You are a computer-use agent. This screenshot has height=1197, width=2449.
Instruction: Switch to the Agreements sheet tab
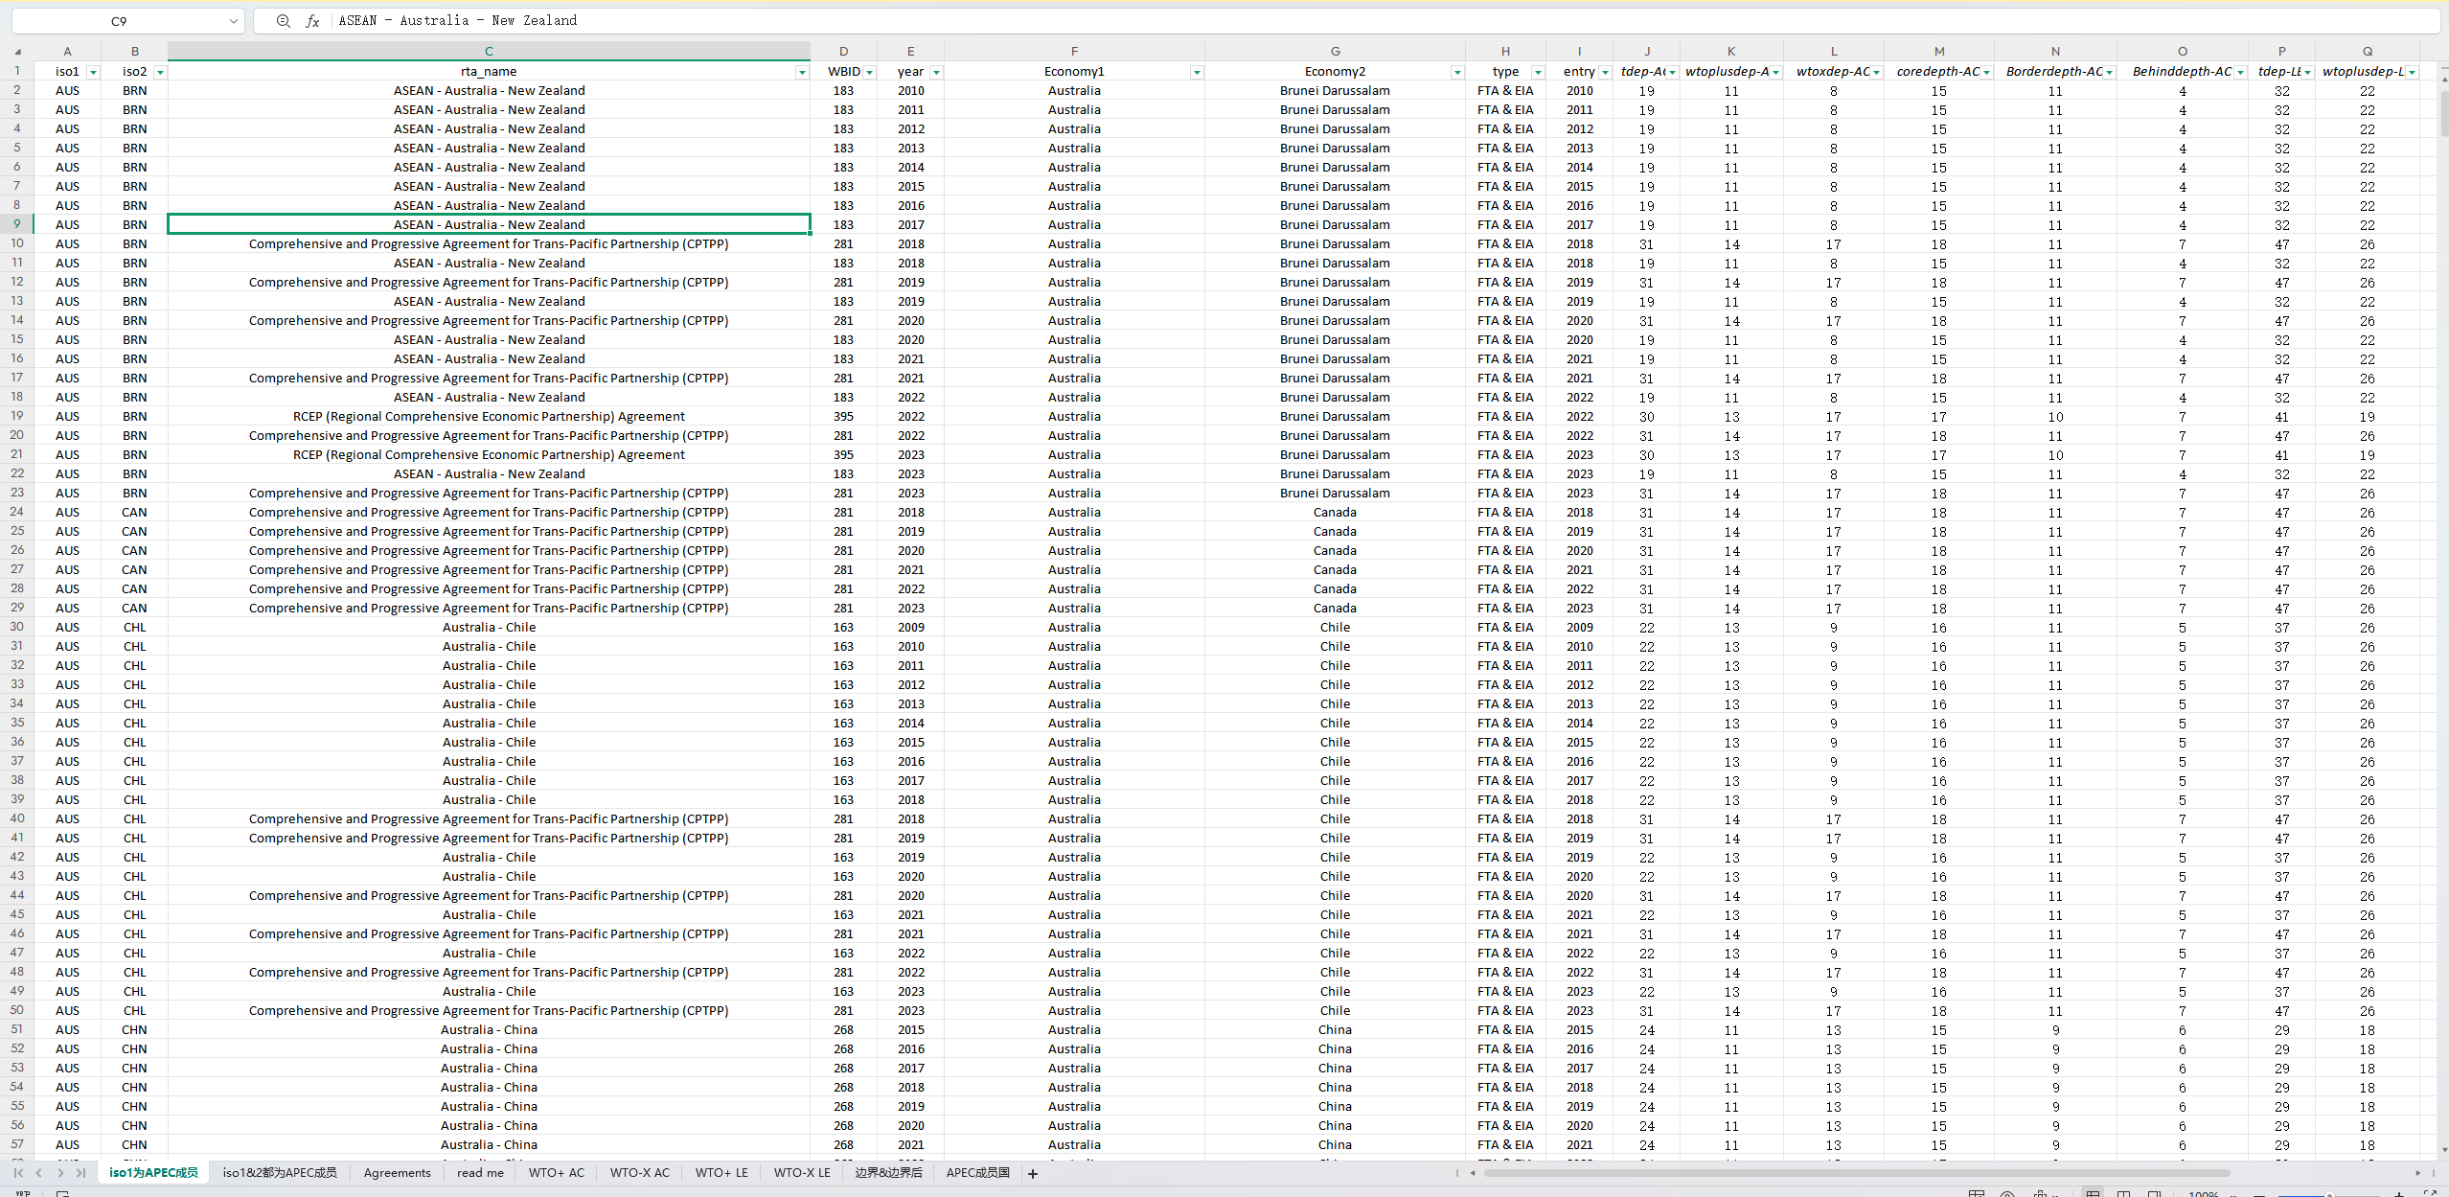[x=397, y=1173]
